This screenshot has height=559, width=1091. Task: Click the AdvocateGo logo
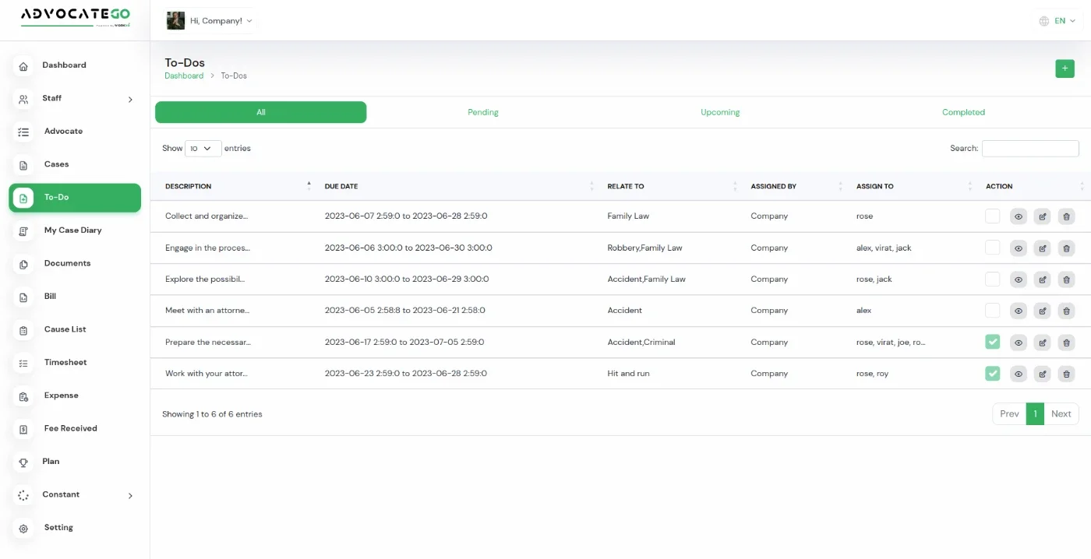[x=75, y=17]
